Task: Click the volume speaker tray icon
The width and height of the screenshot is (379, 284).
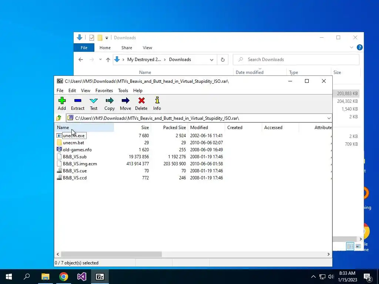Action: (x=331, y=277)
